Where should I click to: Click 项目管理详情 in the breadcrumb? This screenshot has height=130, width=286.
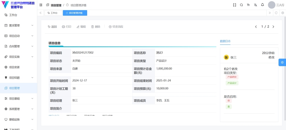tap(78, 5)
